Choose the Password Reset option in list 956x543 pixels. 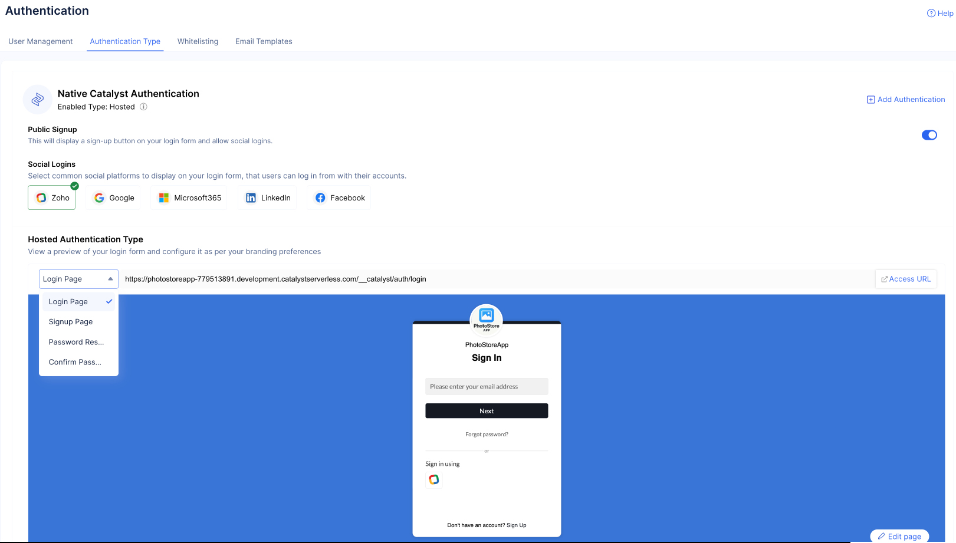click(76, 342)
